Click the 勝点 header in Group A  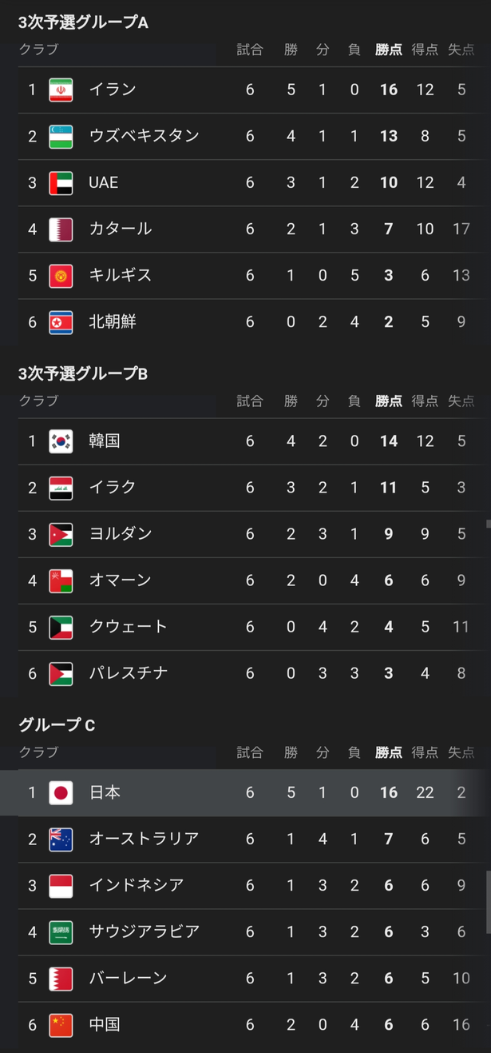[389, 50]
